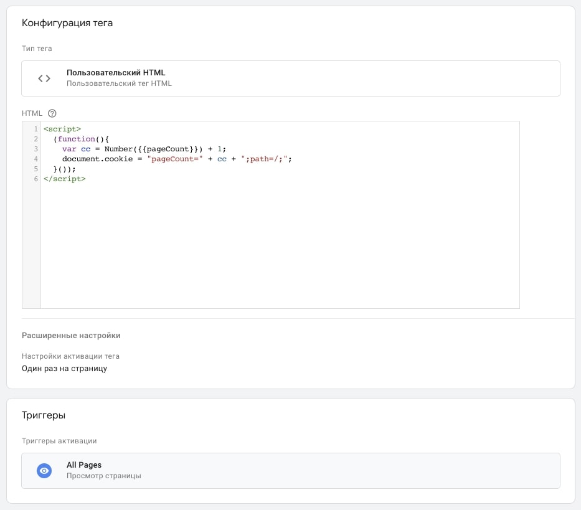Click the code brackets tag type icon
This screenshot has height=510, width=581.
coord(44,78)
